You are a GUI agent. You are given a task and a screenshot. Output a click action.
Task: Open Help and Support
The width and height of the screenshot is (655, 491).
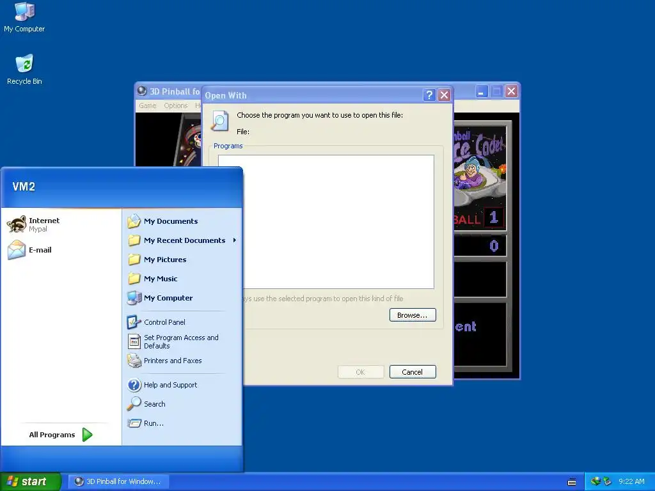182,385
